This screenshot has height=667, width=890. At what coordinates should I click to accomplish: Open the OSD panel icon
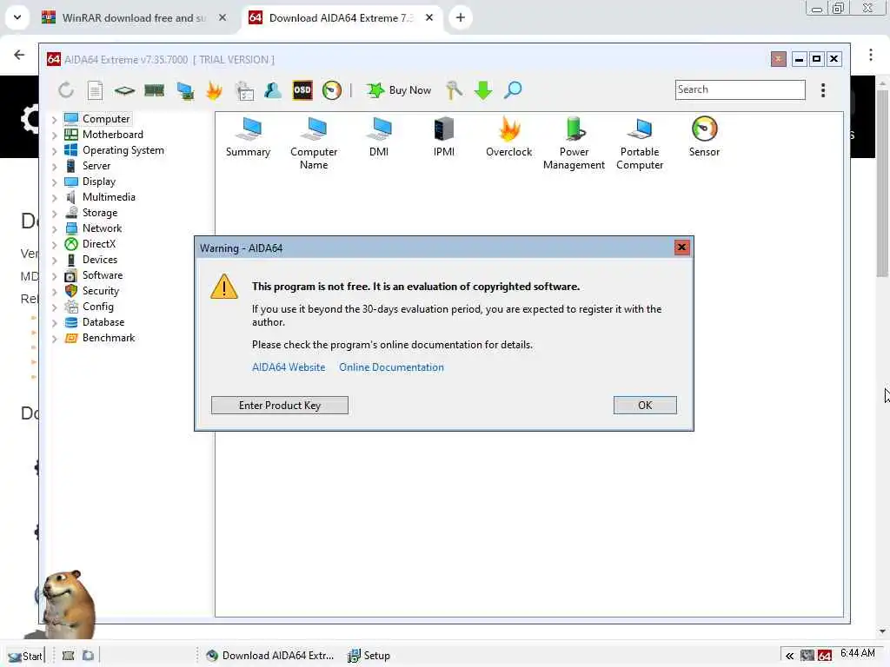coord(302,90)
